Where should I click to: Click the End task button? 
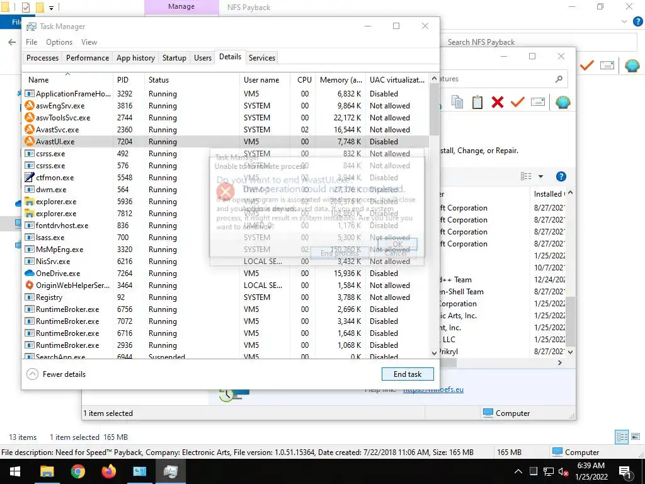tap(408, 374)
